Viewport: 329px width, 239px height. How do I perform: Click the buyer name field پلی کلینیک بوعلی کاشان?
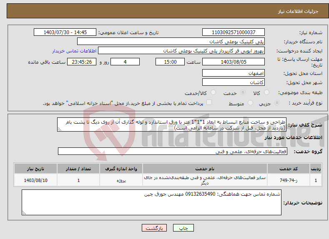tap(171, 42)
